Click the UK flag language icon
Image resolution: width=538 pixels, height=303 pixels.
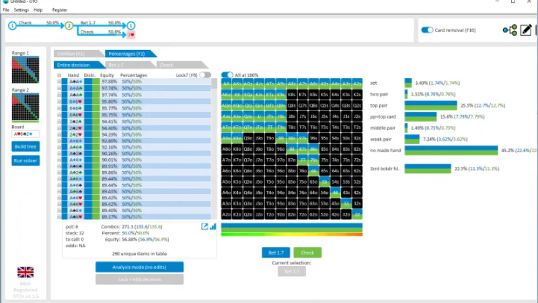[26, 272]
